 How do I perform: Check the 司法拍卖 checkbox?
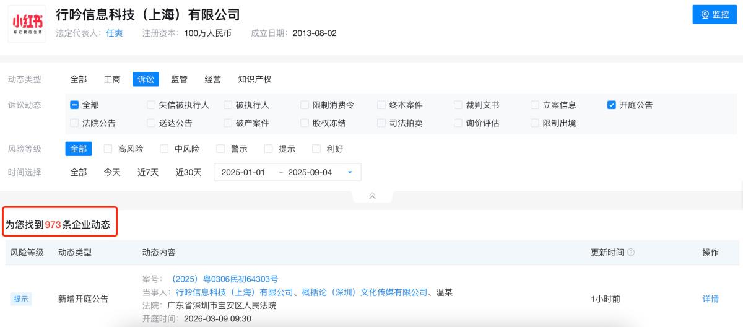(381, 123)
